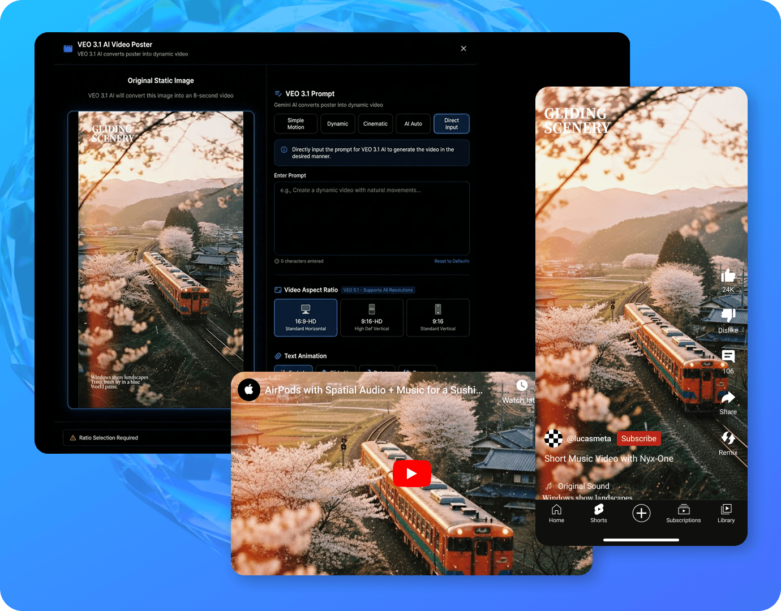Click the Enter Prompt text area
Screen dimensions: 781x611
tap(372, 218)
